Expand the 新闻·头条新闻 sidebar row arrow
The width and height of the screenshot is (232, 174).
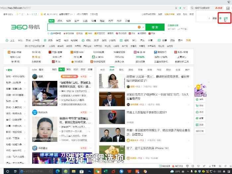point(25,107)
